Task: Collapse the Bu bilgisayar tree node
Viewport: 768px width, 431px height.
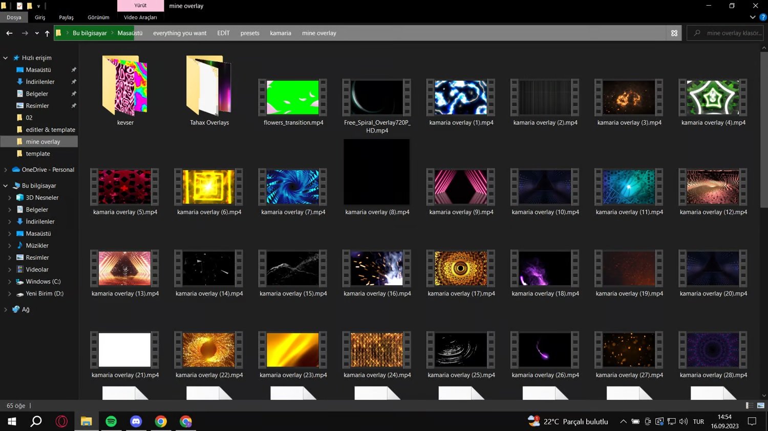Action: [x=6, y=186]
